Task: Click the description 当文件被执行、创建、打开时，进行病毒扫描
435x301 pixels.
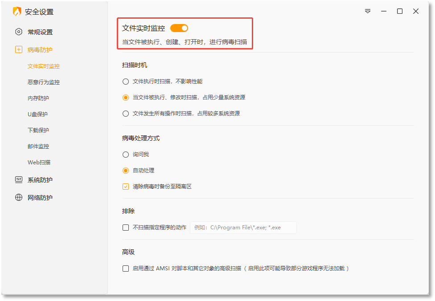Action: (x=185, y=42)
